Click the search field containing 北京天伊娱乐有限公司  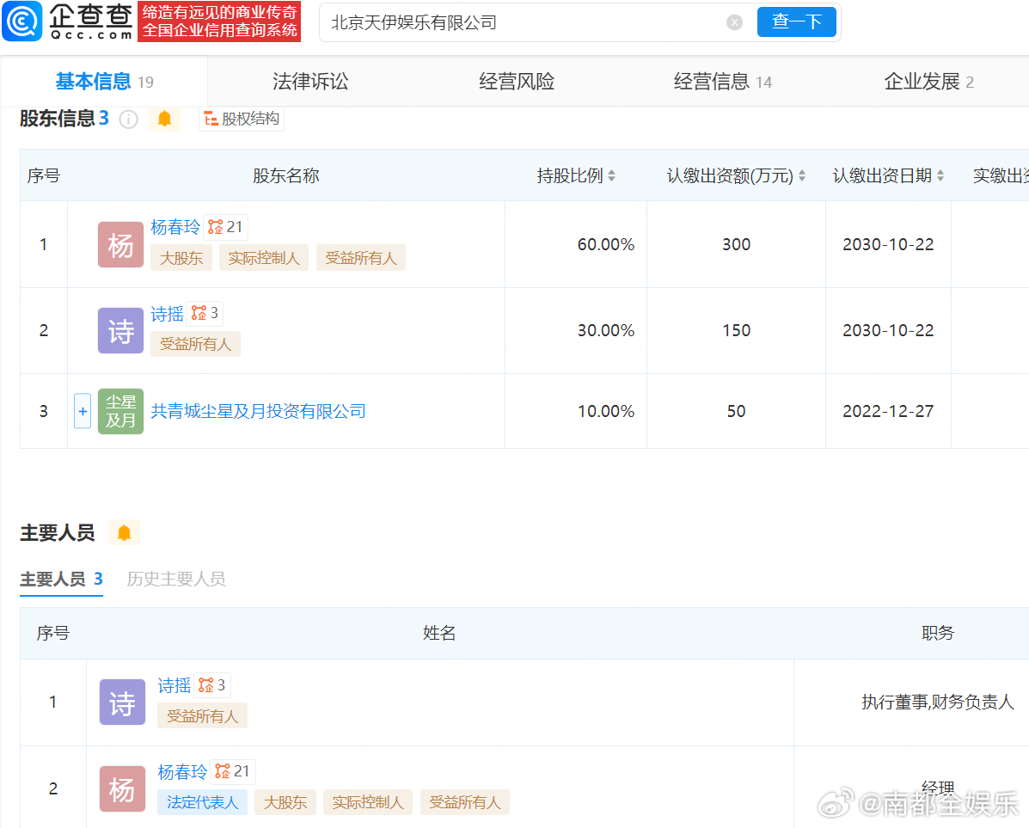[524, 22]
